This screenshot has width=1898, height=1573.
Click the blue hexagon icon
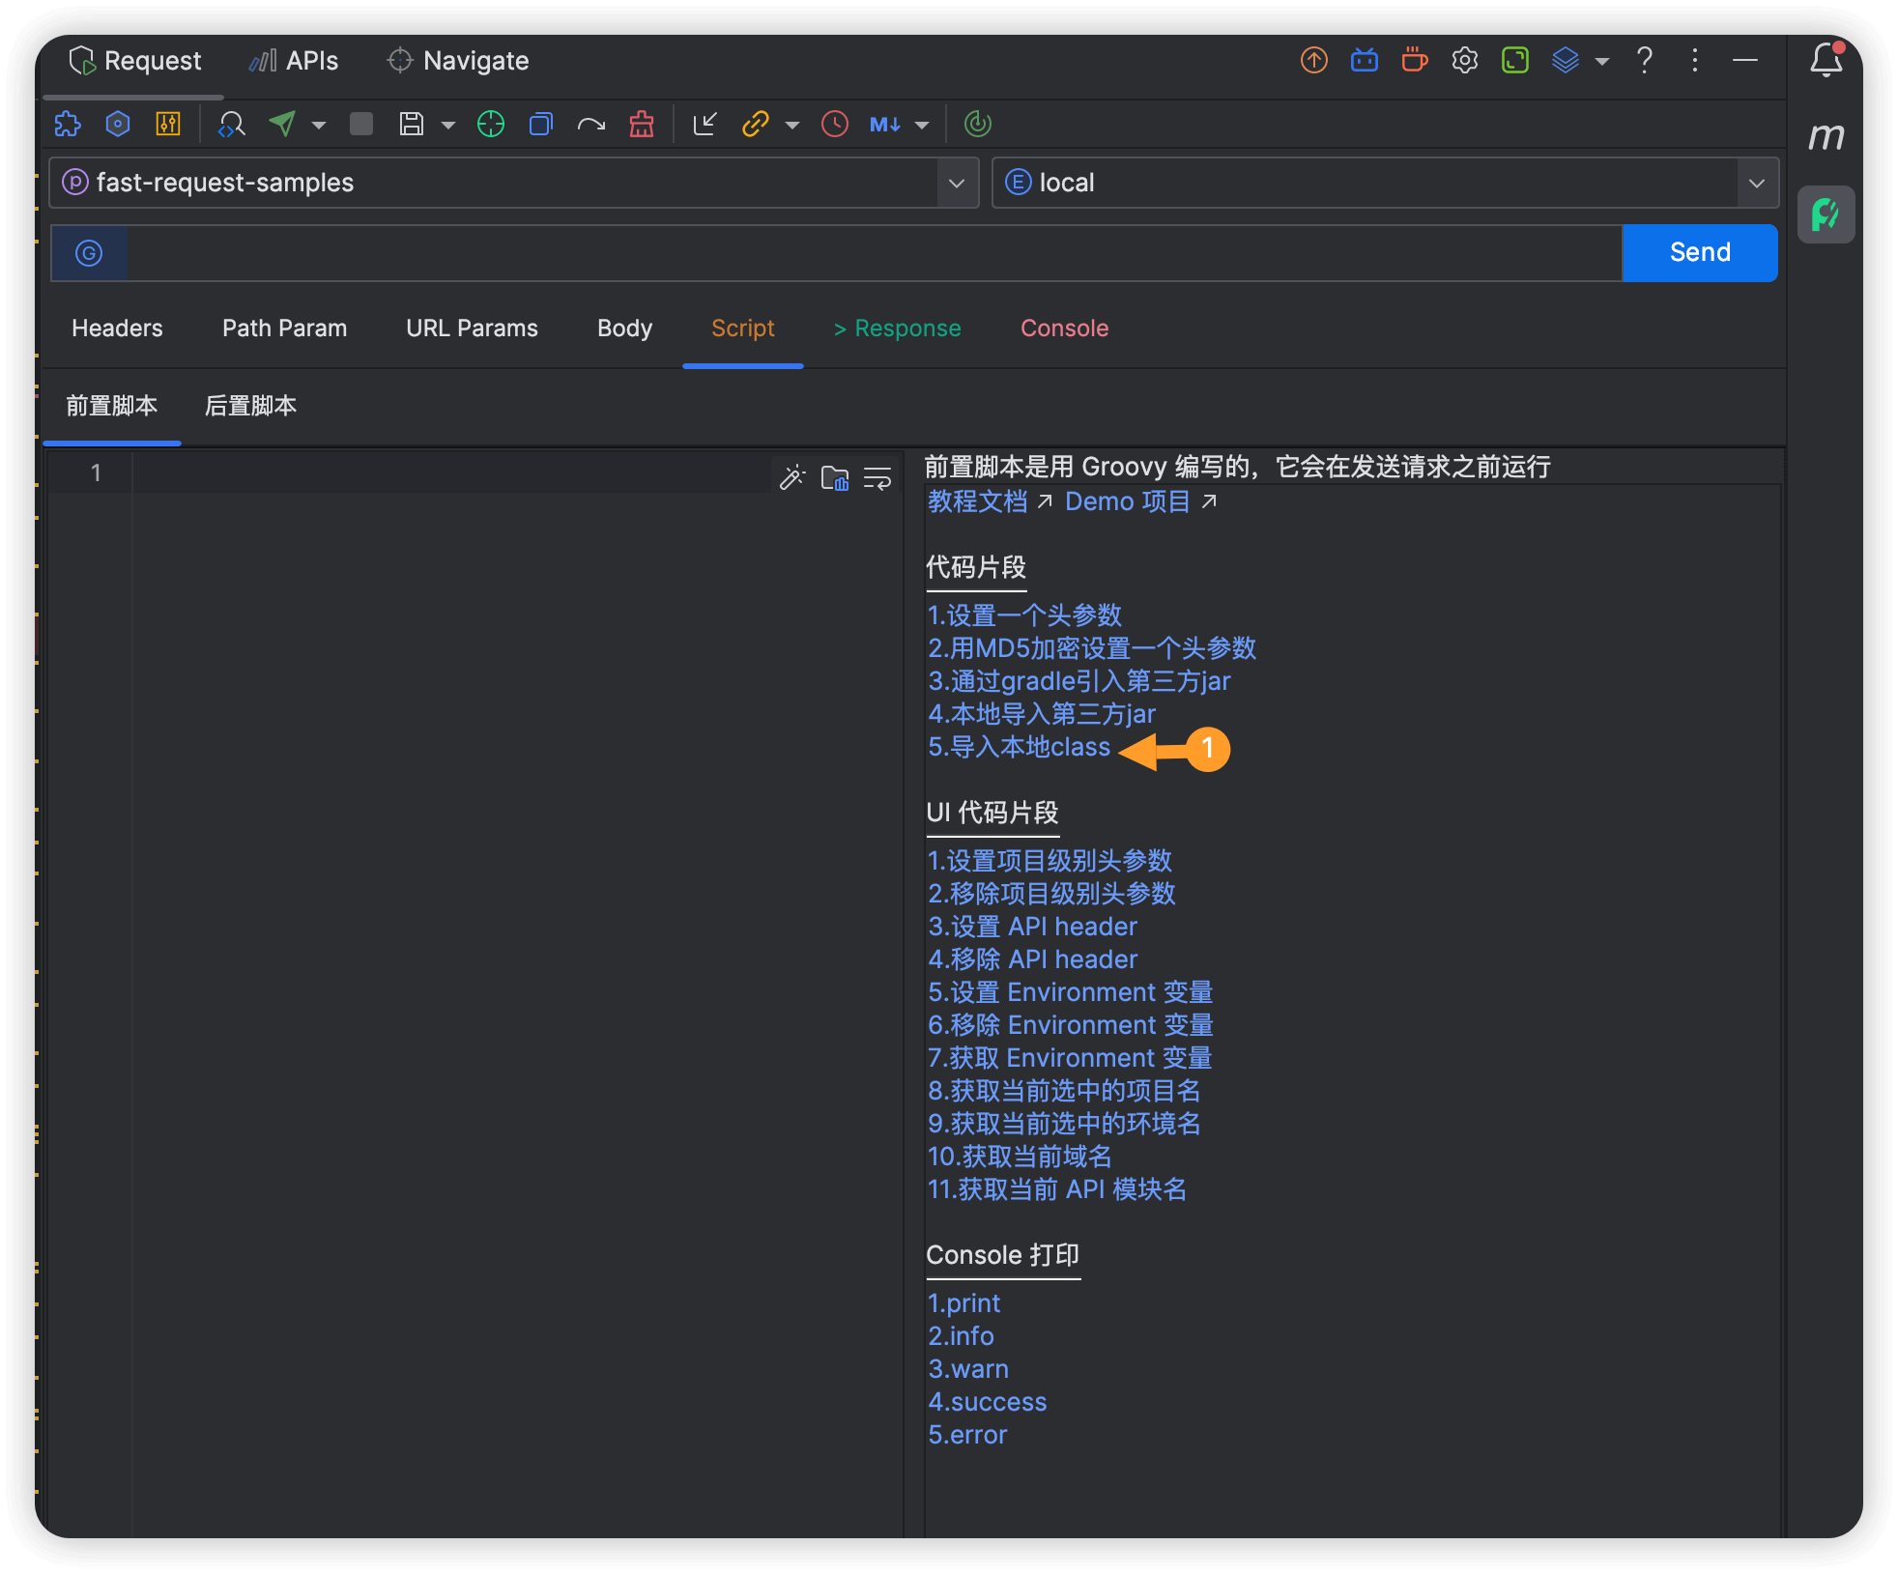[x=118, y=124]
